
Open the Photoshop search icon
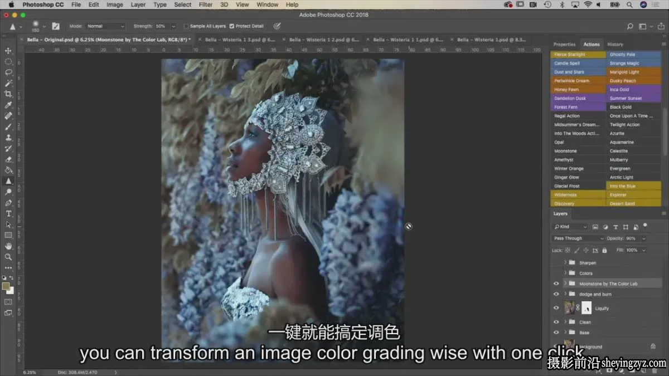click(x=630, y=26)
